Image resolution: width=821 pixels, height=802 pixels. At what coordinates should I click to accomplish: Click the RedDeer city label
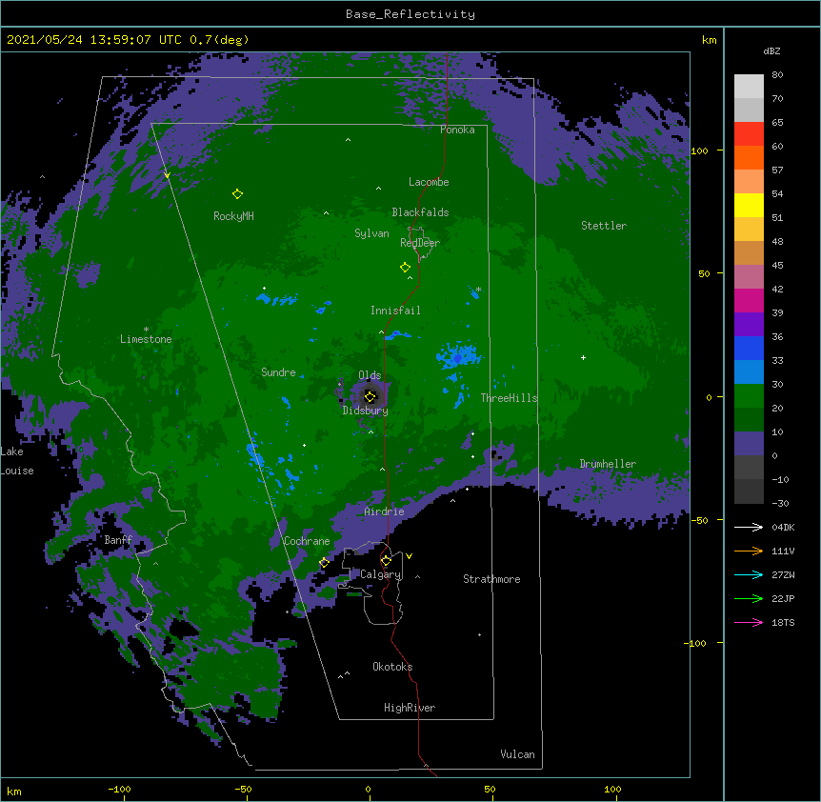[x=420, y=243]
